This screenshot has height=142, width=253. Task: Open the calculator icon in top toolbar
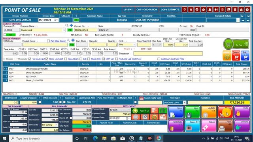(x=235, y=9)
